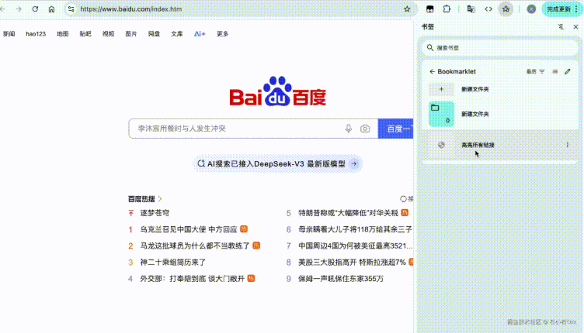Open hot item 外交部：打奉陪到底 谈大门敞开

coord(192,279)
